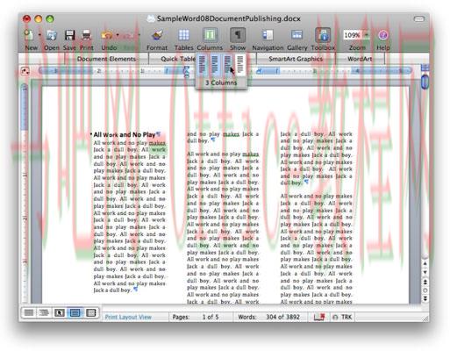The image size is (450, 351).
Task: Click the New document icon
Action: coord(29,35)
